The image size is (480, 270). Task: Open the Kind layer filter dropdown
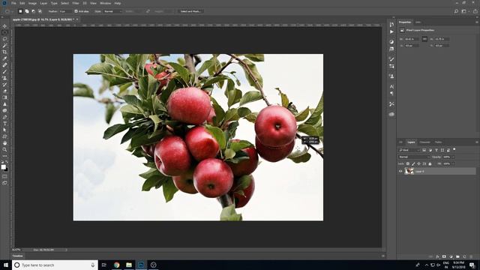[x=409, y=150]
